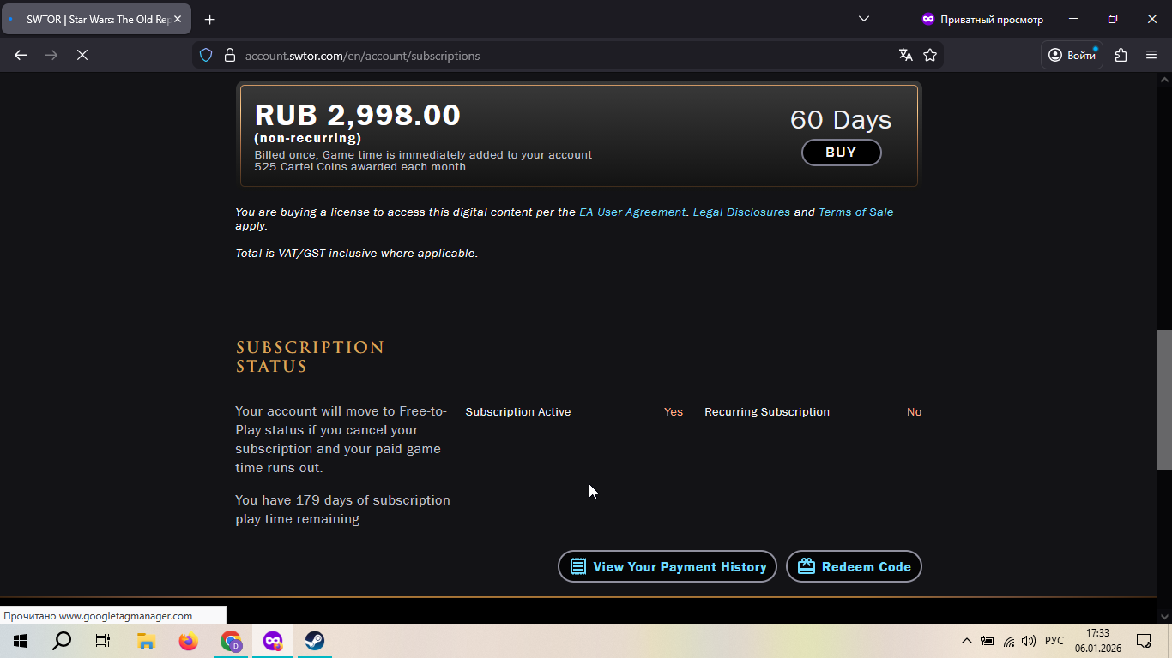1172x658 pixels.
Task: Show hidden system tray icons chevron
Action: [967, 641]
